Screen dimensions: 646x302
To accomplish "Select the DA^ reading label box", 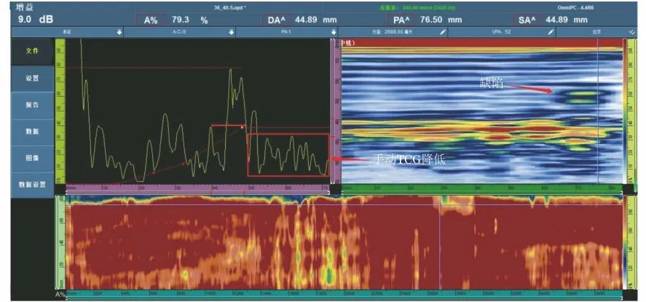I will (275, 20).
